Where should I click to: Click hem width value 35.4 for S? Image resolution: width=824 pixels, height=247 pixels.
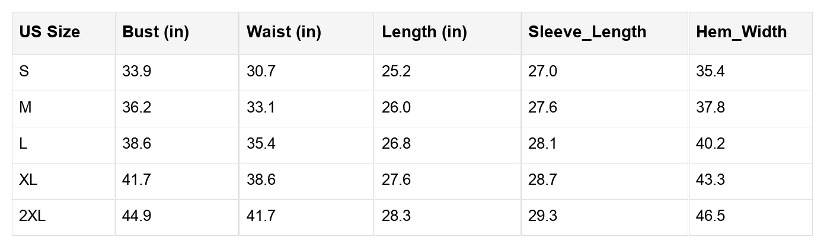click(x=710, y=72)
